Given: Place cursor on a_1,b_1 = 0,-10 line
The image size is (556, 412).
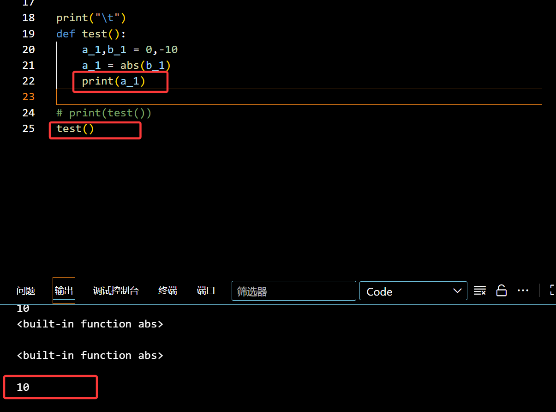Looking at the screenshot, I should [130, 50].
